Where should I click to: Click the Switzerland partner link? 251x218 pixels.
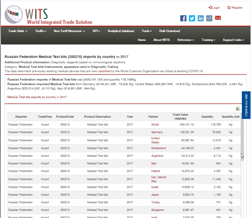[158, 148]
